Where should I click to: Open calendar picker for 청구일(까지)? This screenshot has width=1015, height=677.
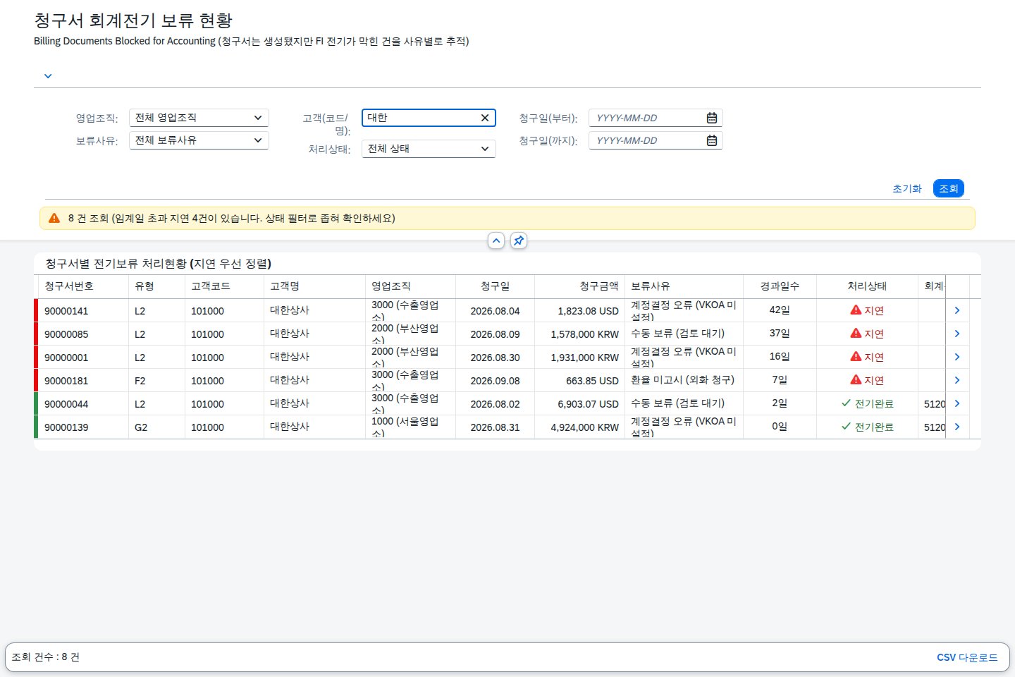click(712, 140)
